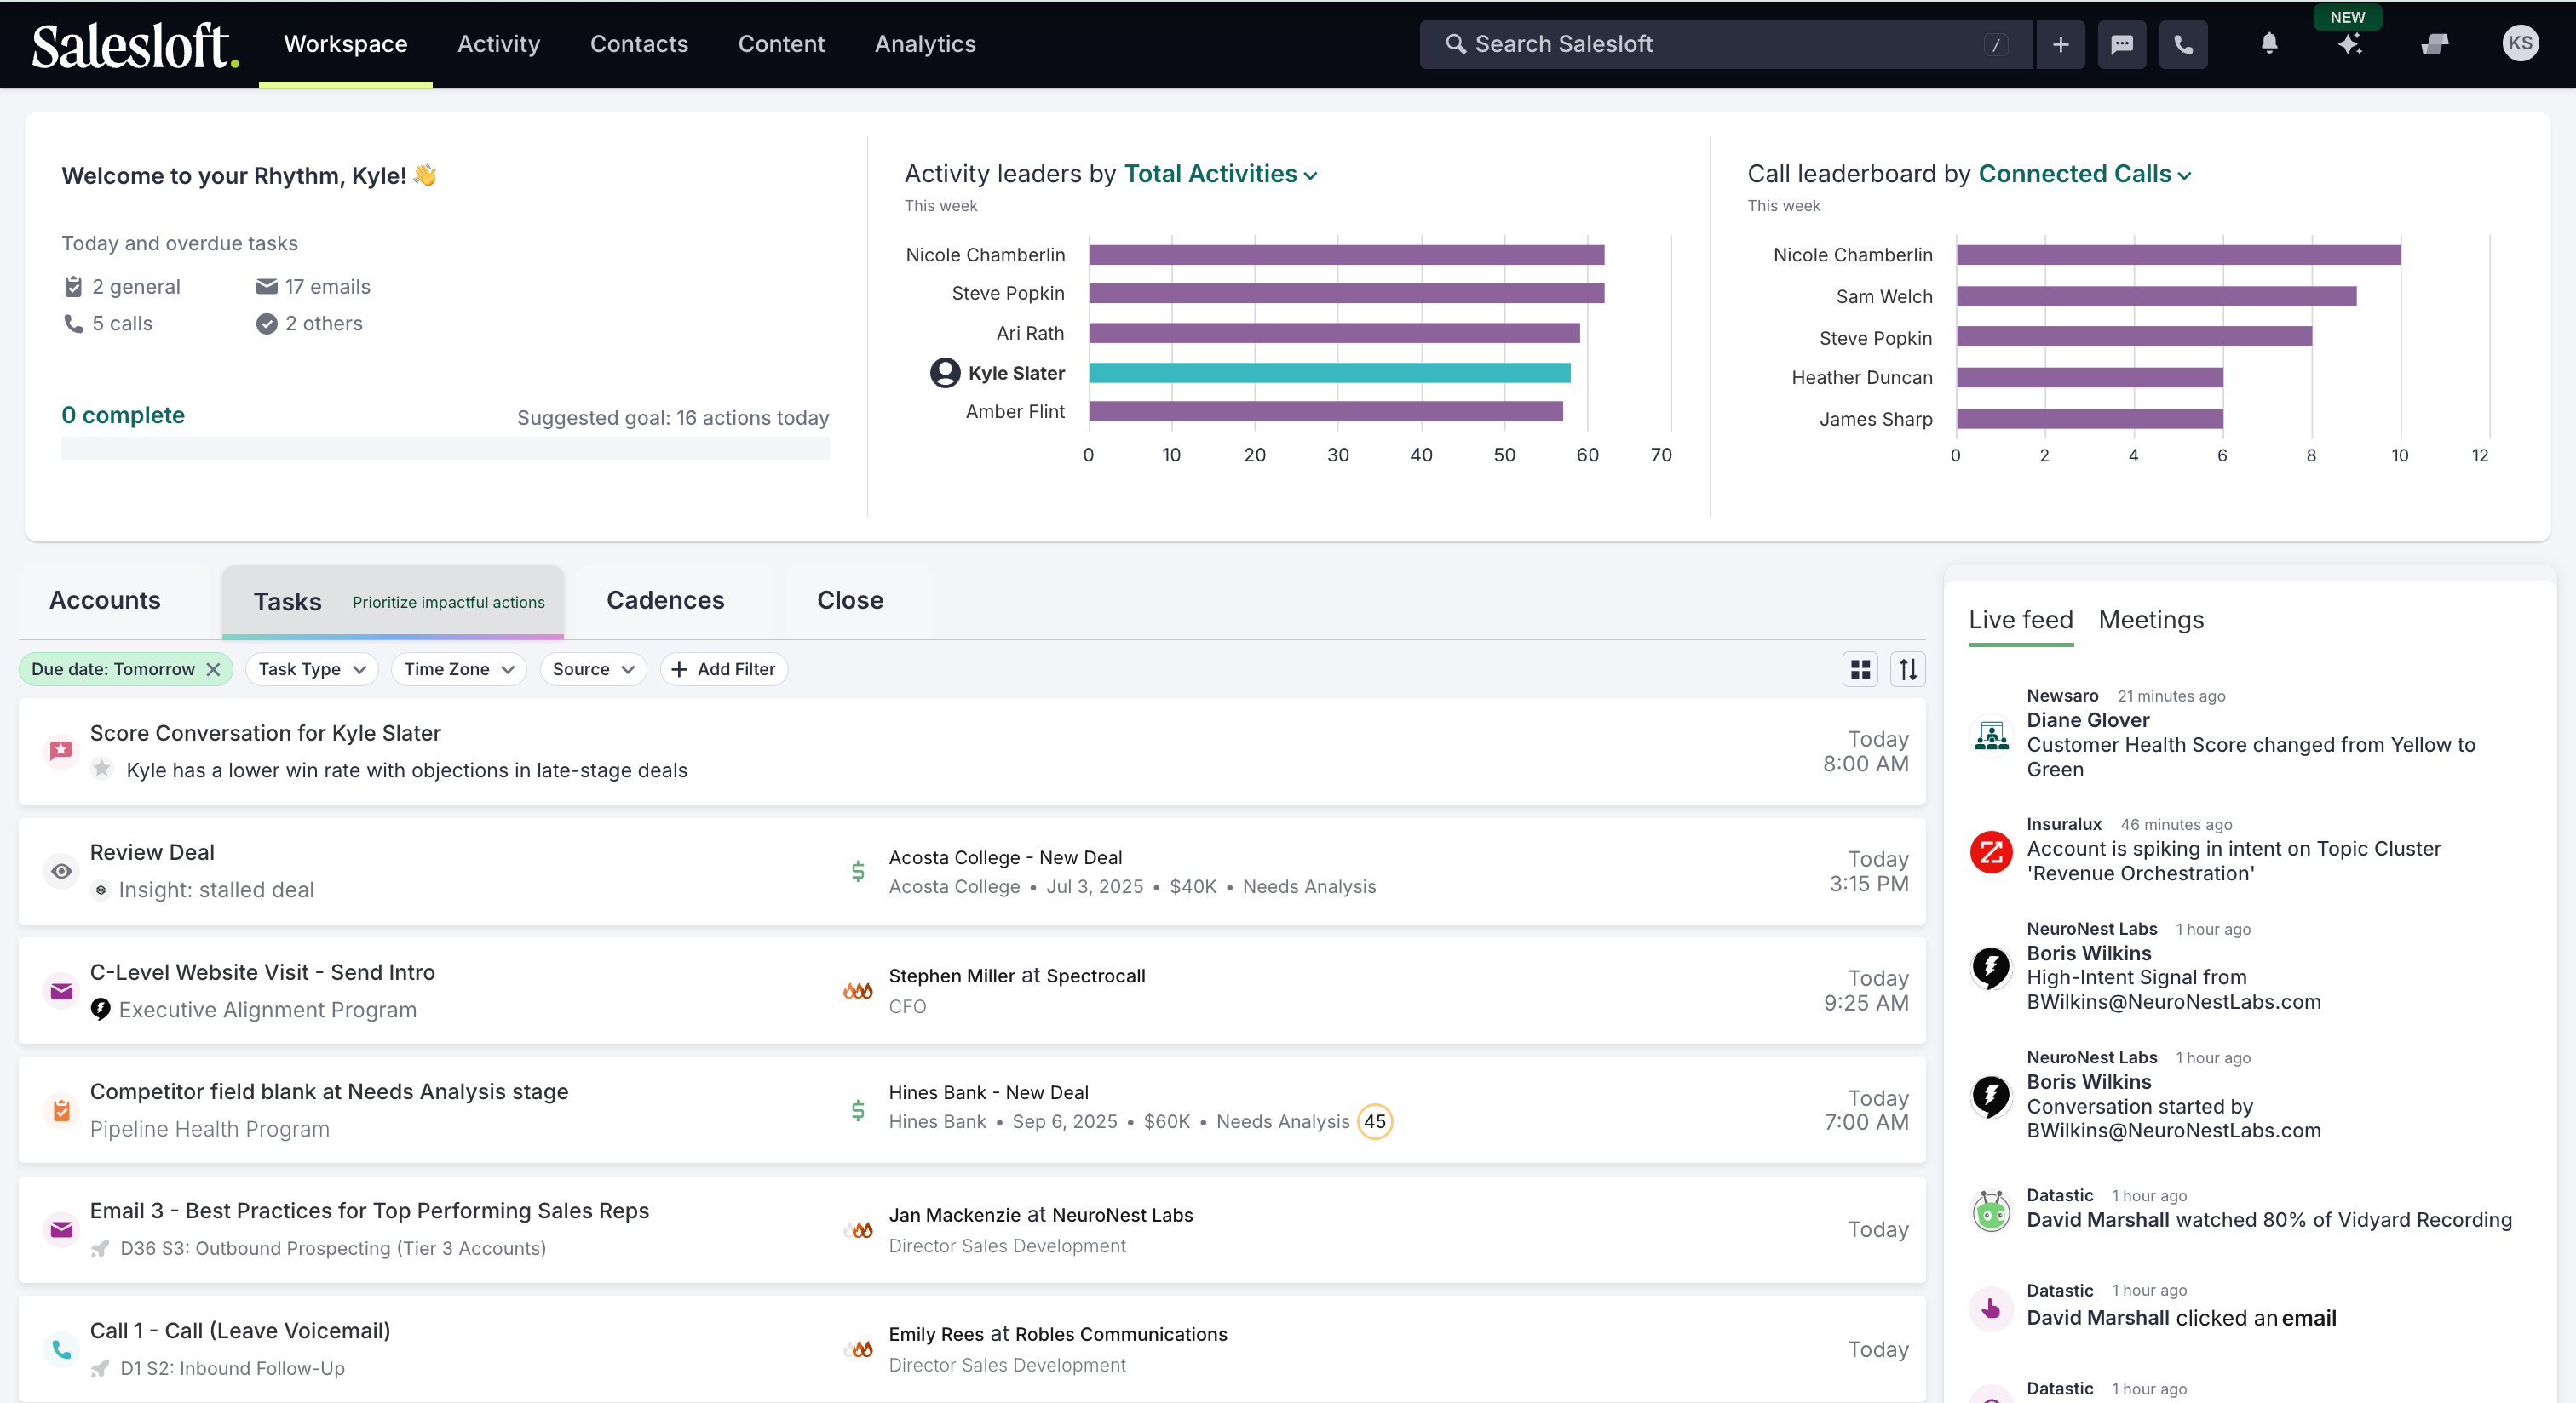
Task: Open the Acosta College - New Deal link
Action: click(1005, 857)
